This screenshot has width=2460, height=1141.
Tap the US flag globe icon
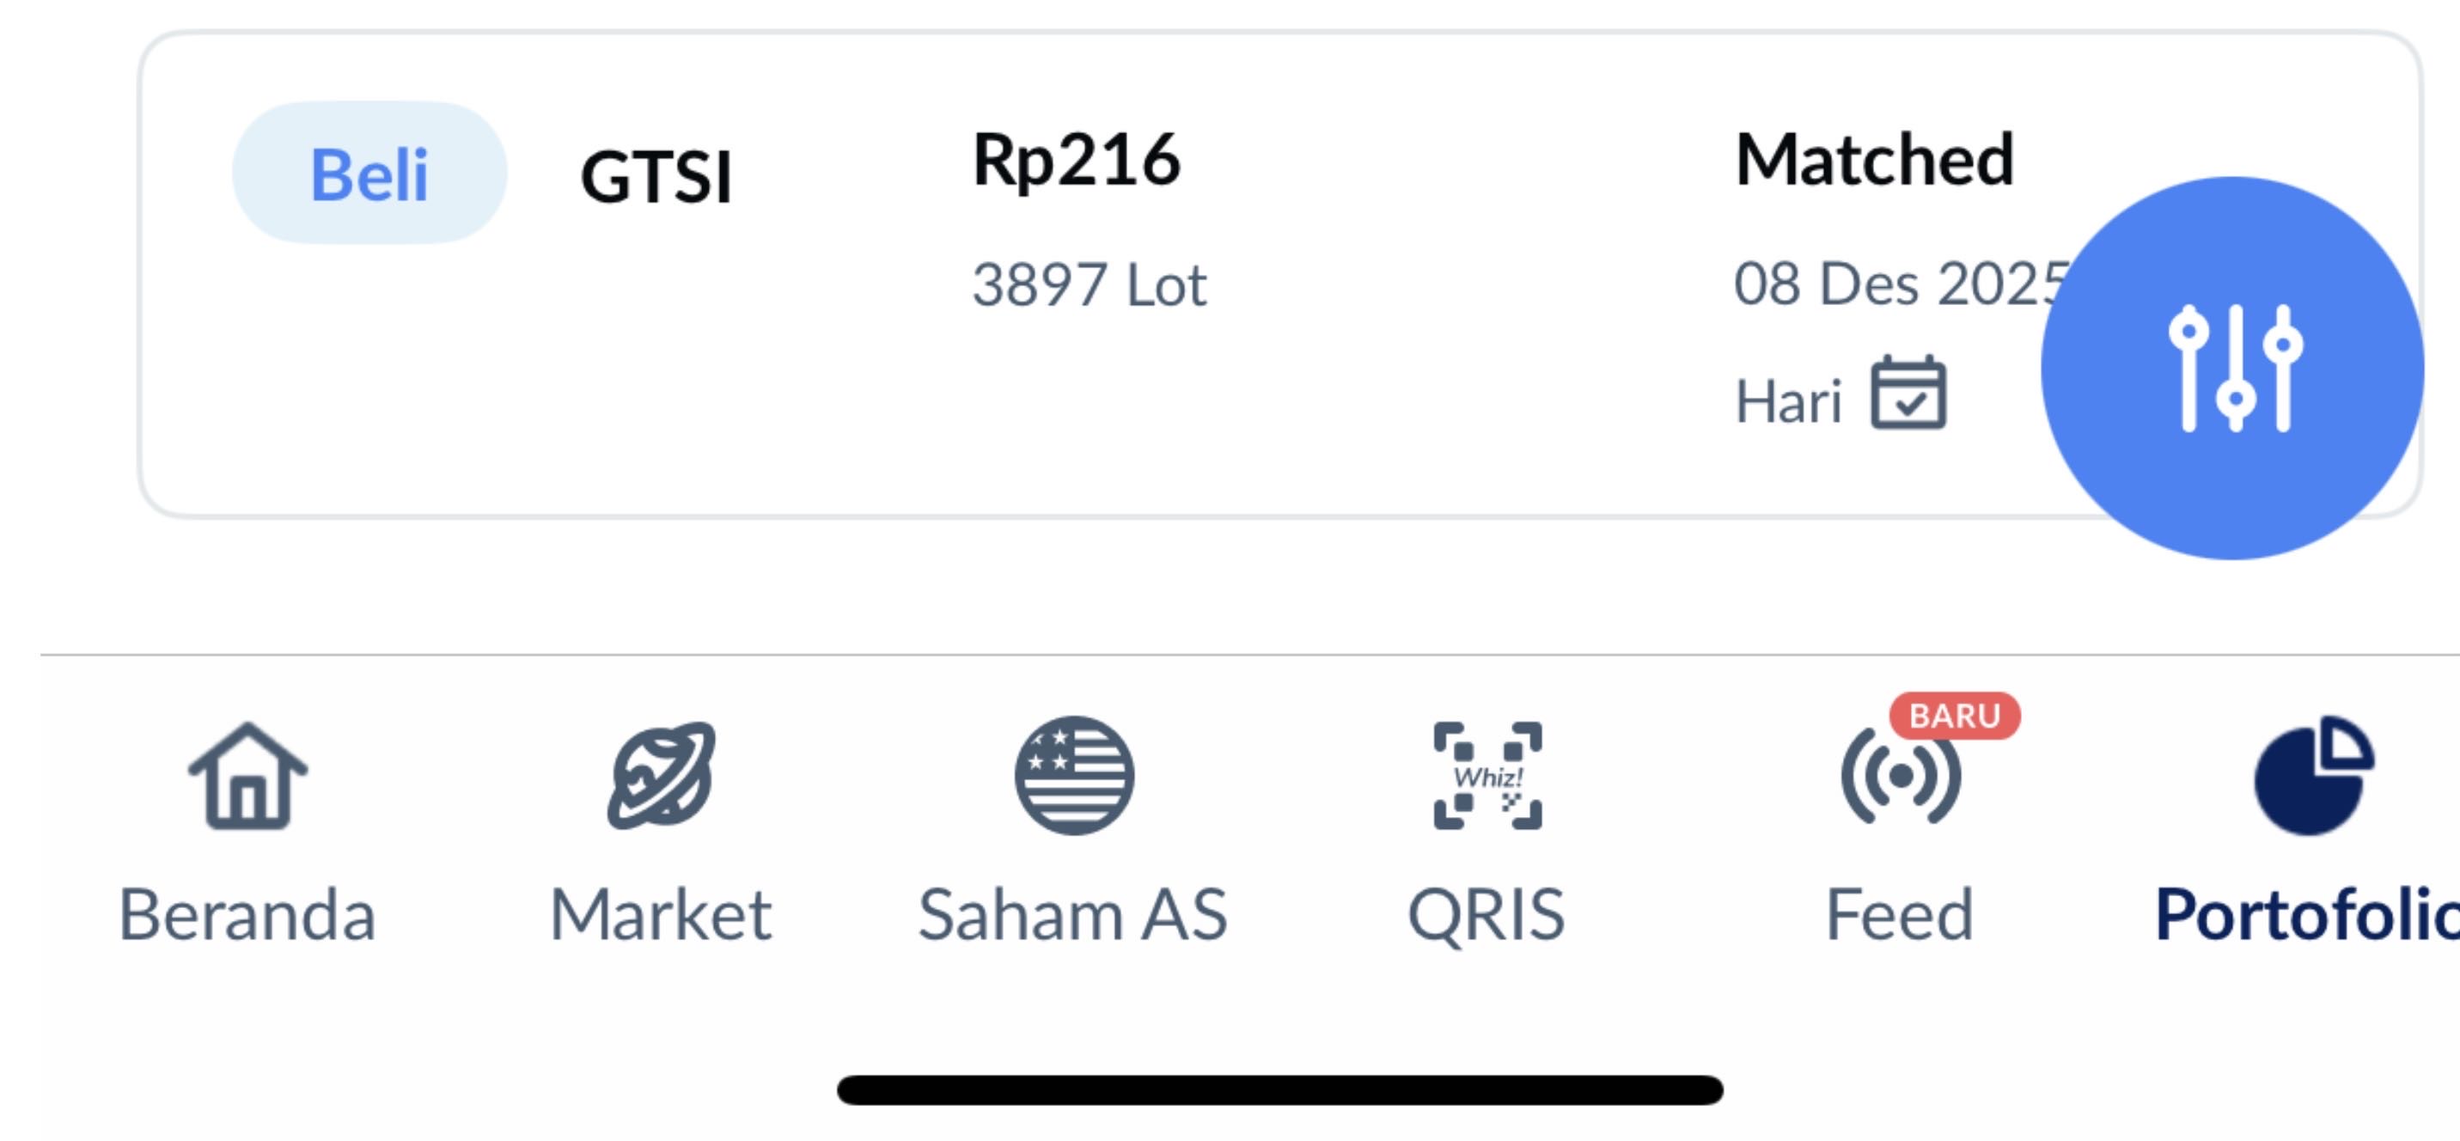click(1074, 775)
